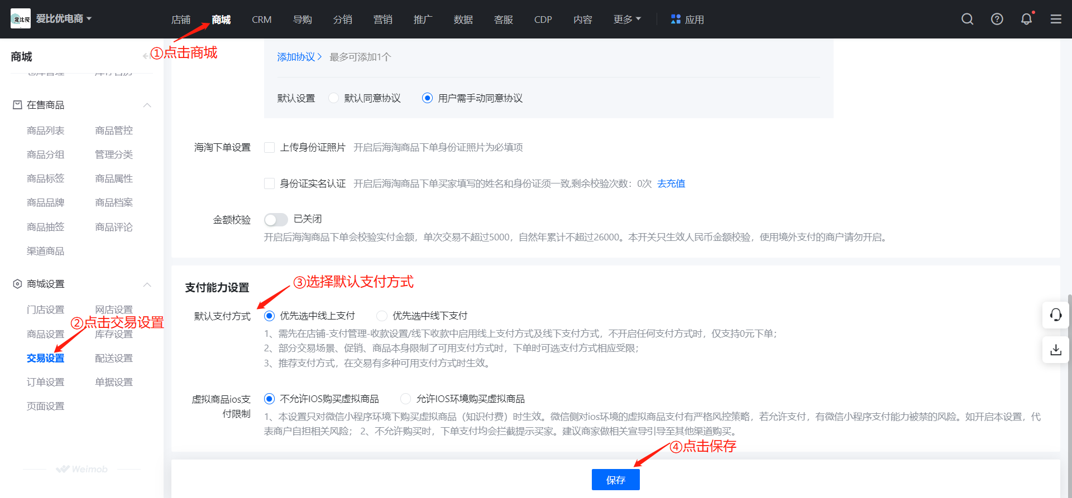Viewport: 1072px width, 498px height.
Task: Click the 爱比优电商 store logo
Action: click(21, 19)
